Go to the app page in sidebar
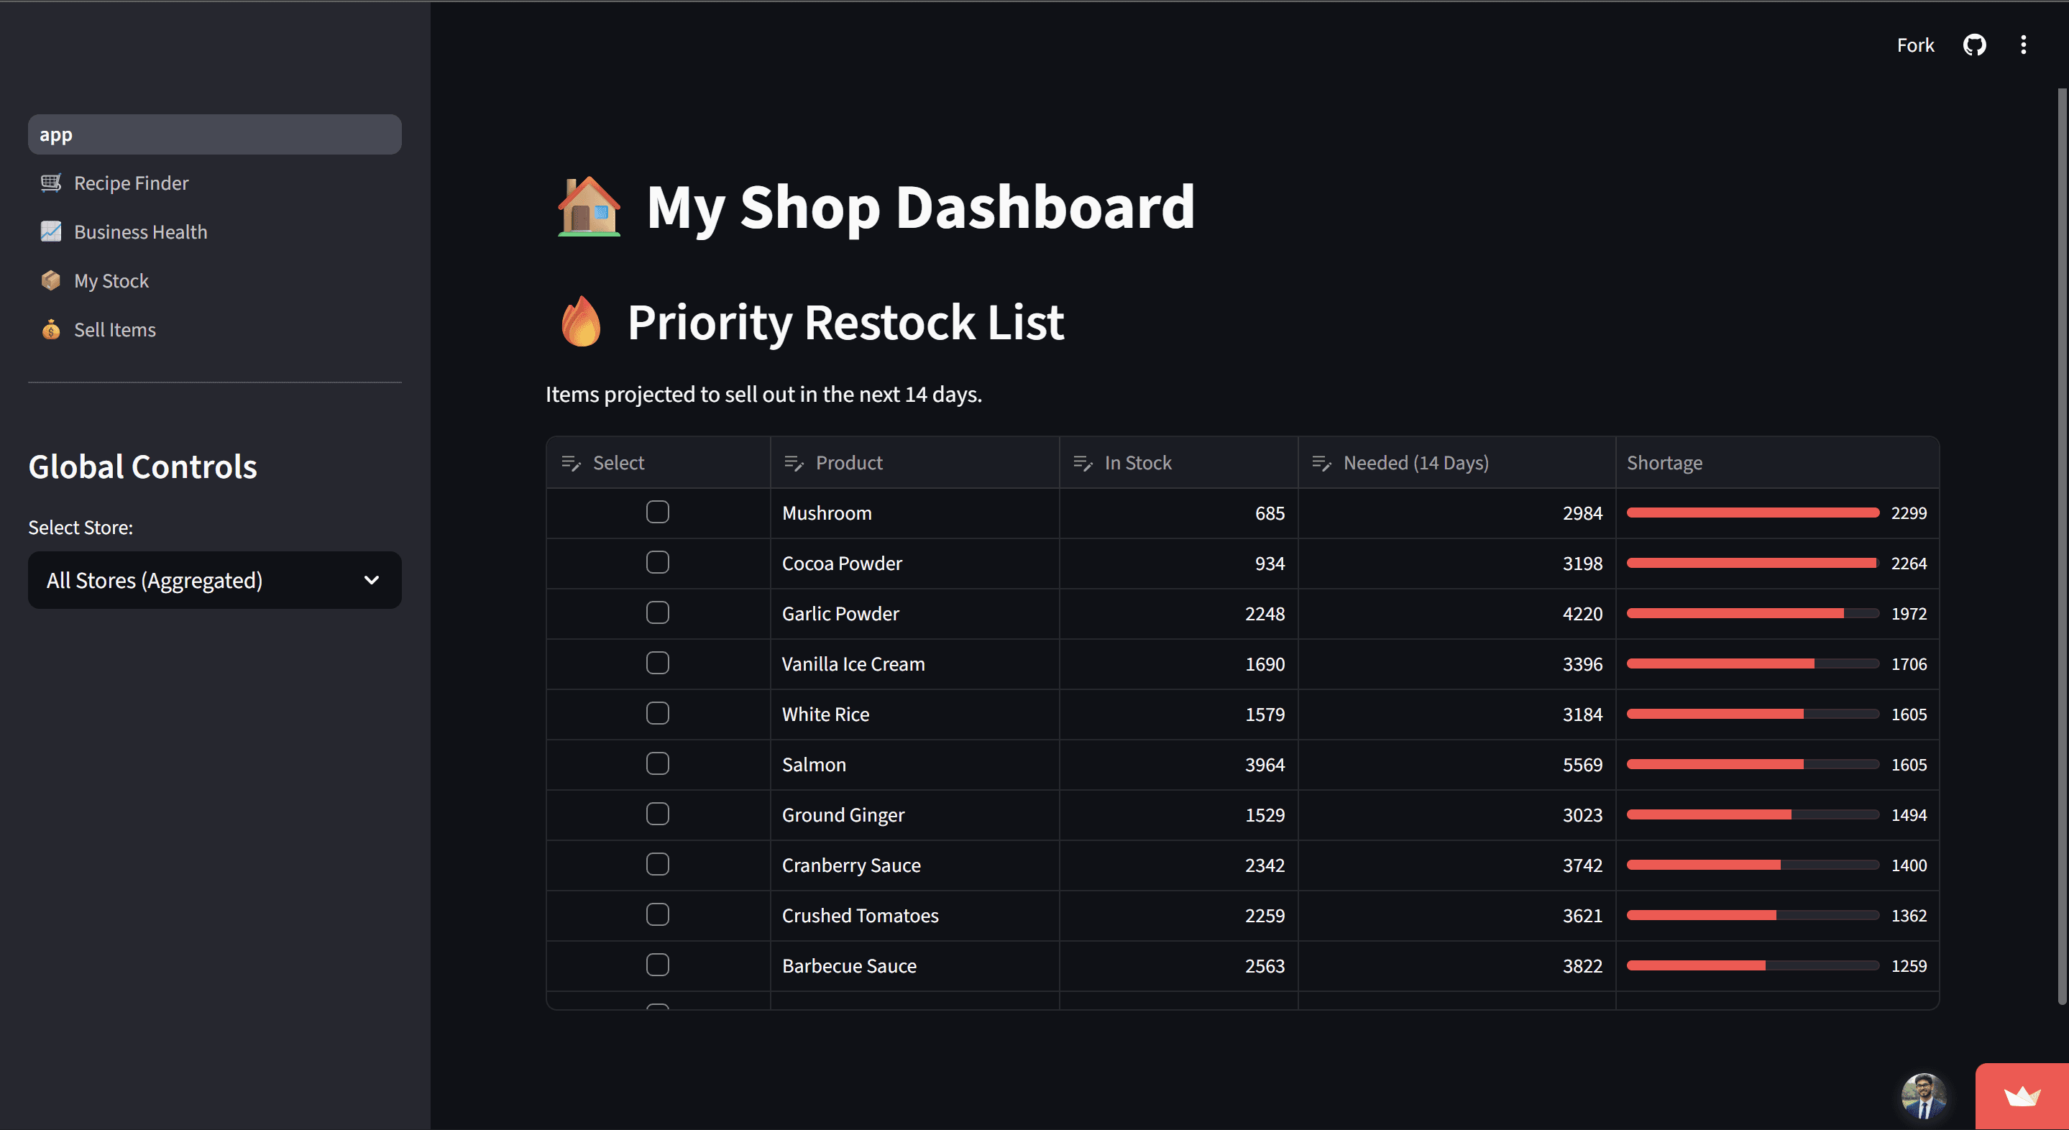This screenshot has height=1130, width=2069. pos(214,135)
